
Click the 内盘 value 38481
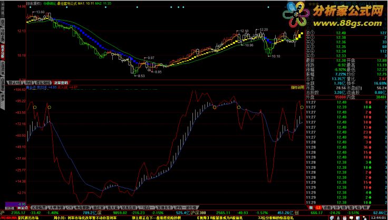pyautogui.click(x=381, y=97)
